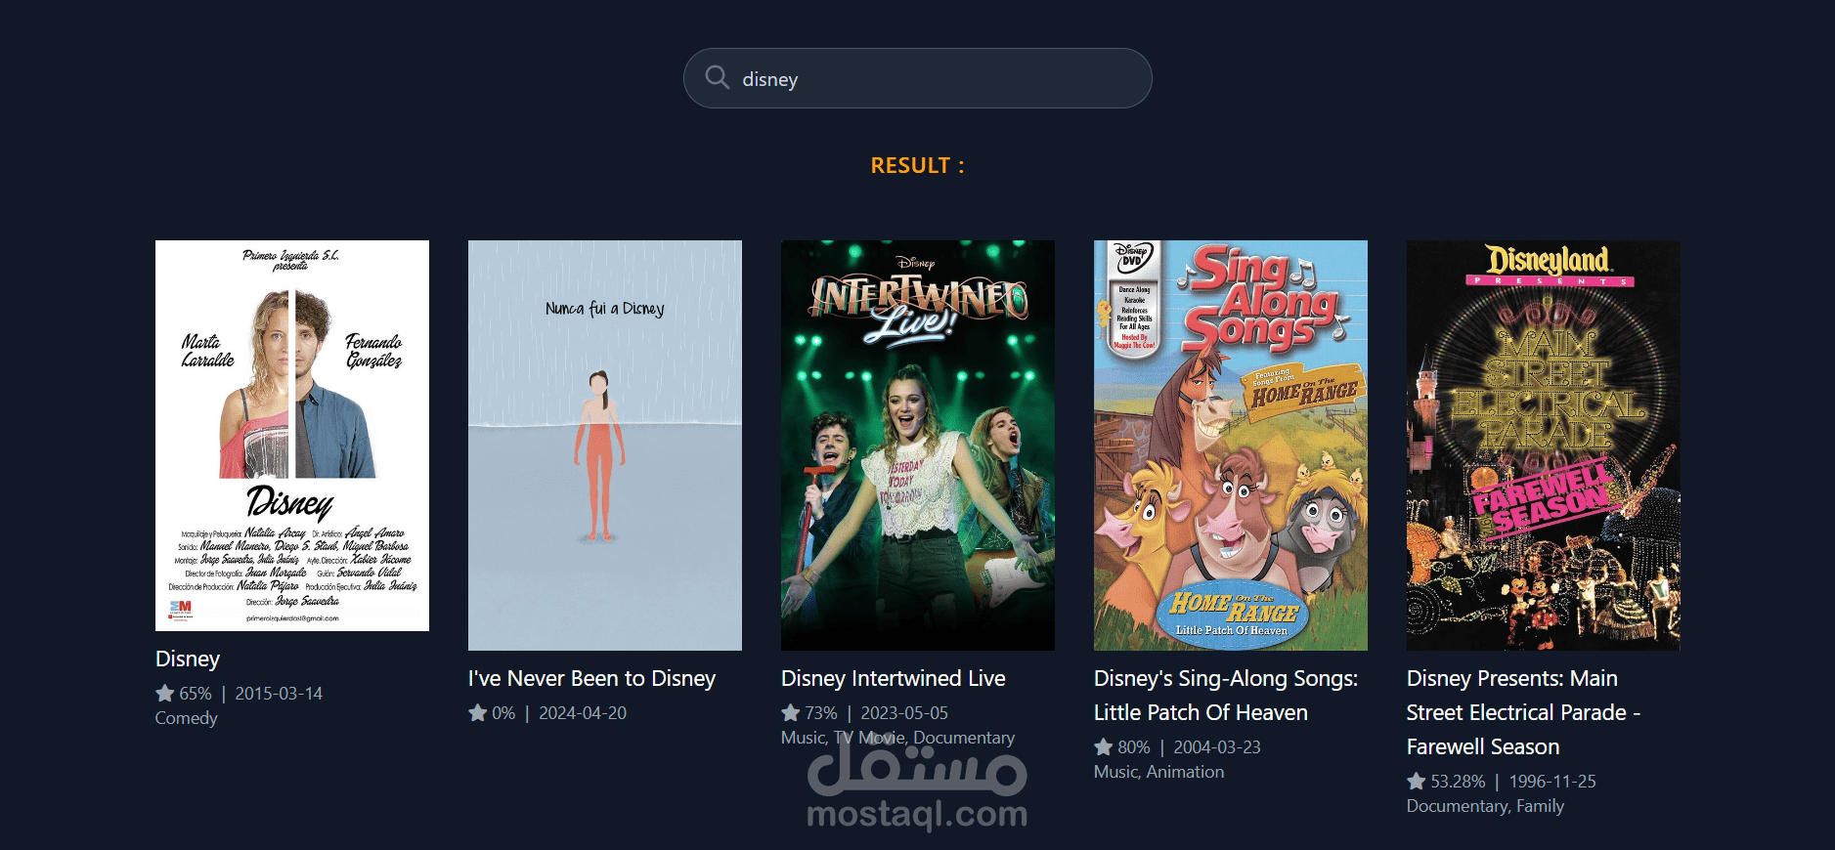Click the release date 2015-03-14

point(279,694)
